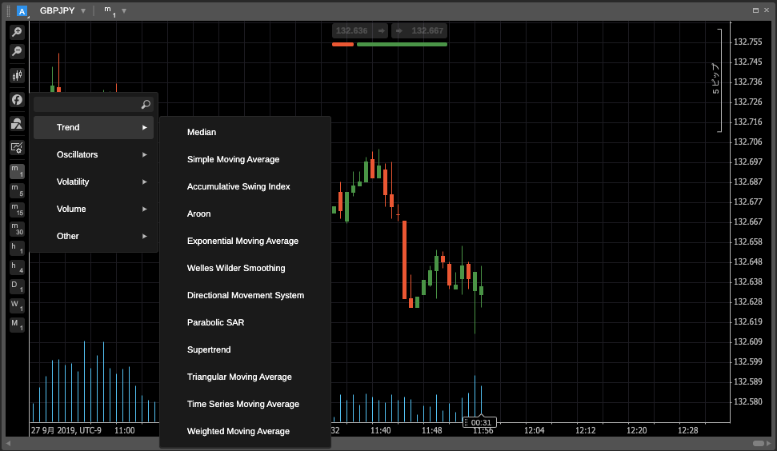
Task: Switch to the m5 timeframe button
Action: click(x=17, y=190)
